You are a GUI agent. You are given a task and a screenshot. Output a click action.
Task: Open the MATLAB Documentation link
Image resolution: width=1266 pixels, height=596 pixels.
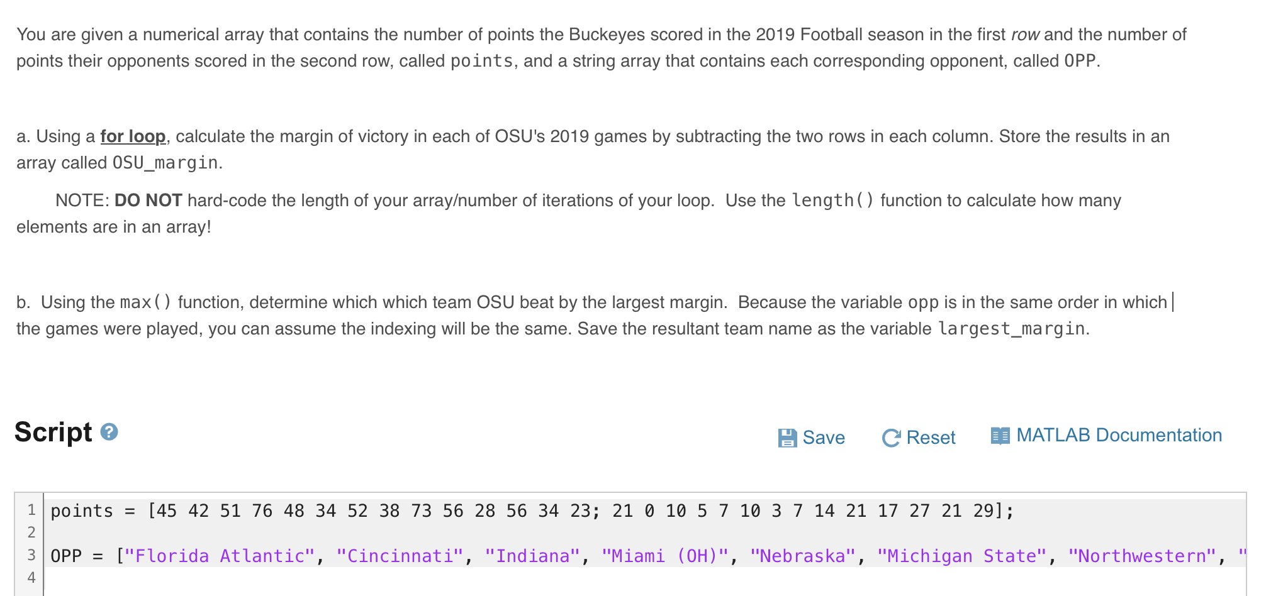click(x=1119, y=434)
